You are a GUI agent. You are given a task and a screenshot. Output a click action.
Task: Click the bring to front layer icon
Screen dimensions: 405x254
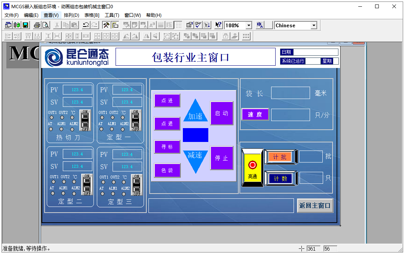(x=187, y=36)
